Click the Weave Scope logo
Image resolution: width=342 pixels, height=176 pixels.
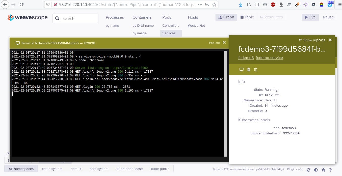tap(28, 17)
